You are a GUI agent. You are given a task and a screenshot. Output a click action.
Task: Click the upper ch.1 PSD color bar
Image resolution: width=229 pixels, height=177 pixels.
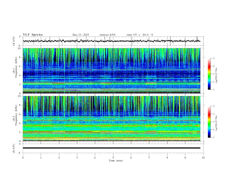(x=209, y=74)
